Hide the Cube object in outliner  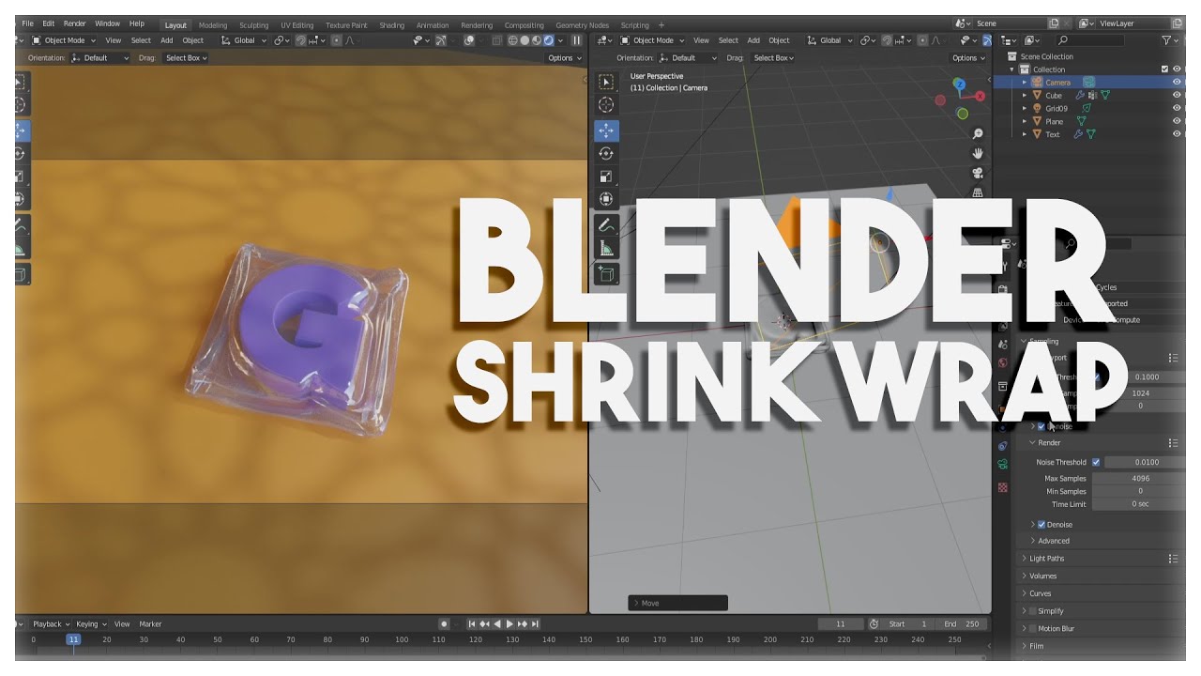(x=1177, y=95)
